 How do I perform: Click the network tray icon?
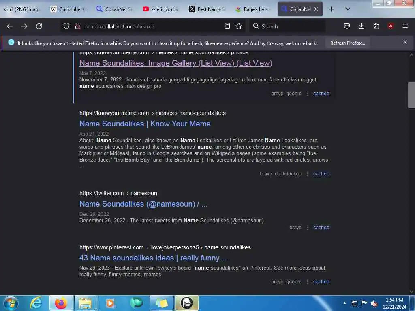point(354,303)
